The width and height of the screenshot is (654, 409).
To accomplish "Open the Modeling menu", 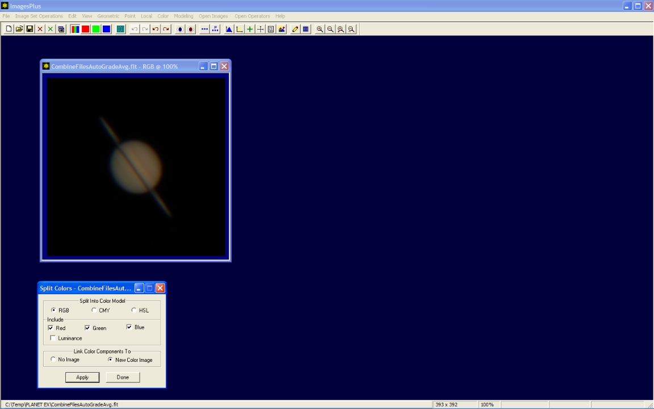I will (183, 16).
